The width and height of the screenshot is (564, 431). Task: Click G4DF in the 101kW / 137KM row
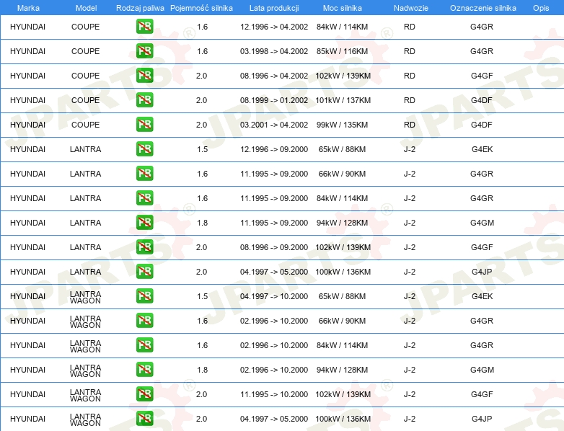coord(481,100)
